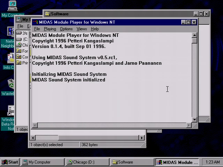Select the Printers folder icon
Image resolution: width=223 pixels, height=167 pixels.
pyautogui.click(x=19, y=63)
